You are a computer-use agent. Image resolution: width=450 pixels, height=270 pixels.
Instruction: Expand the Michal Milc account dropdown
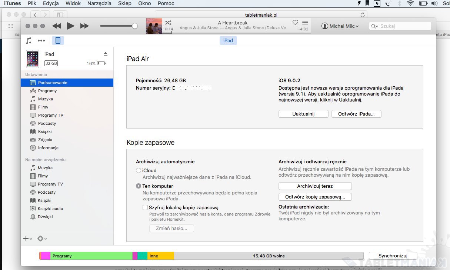(x=340, y=26)
